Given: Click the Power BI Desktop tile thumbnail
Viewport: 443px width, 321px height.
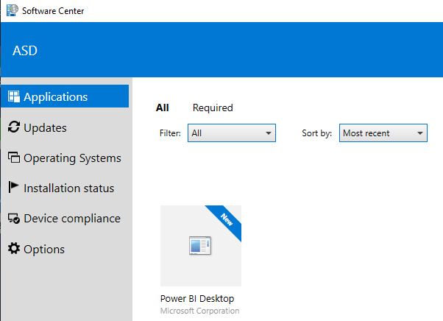Looking at the screenshot, I should coord(201,246).
